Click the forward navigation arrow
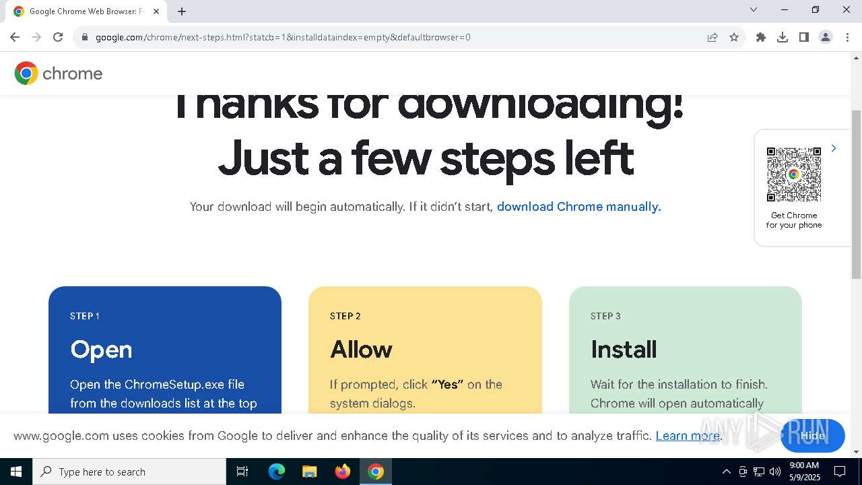The width and height of the screenshot is (862, 485). [36, 37]
